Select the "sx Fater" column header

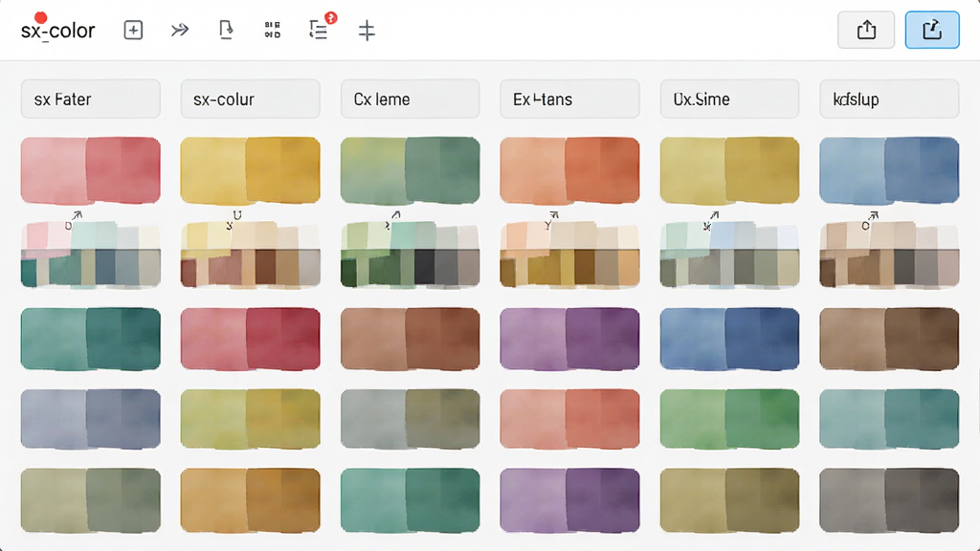click(x=91, y=99)
